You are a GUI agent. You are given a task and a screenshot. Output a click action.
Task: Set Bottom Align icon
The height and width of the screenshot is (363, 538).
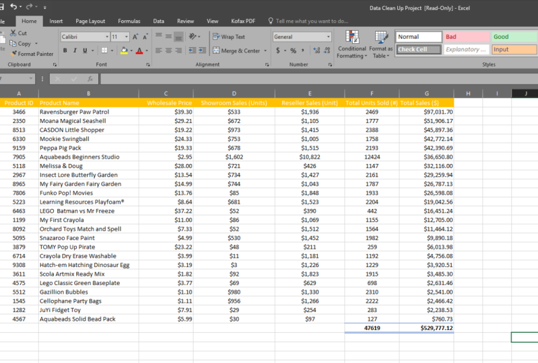[178, 36]
